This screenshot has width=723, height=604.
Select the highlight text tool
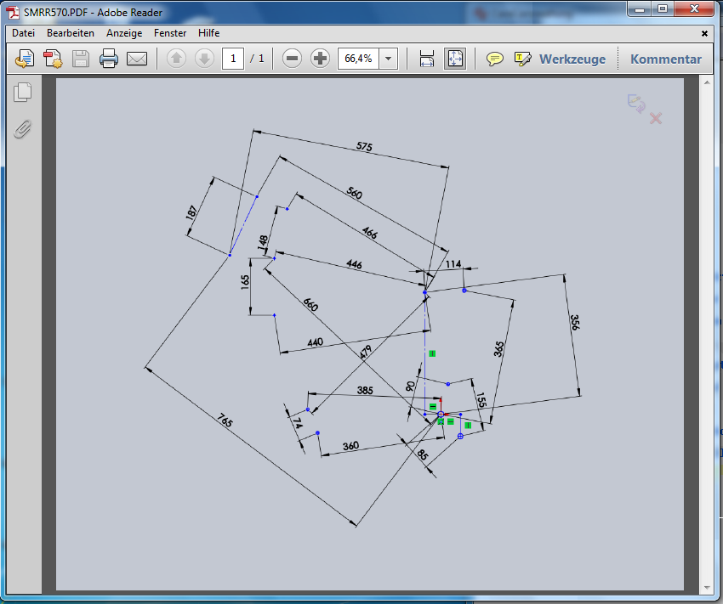click(x=522, y=59)
